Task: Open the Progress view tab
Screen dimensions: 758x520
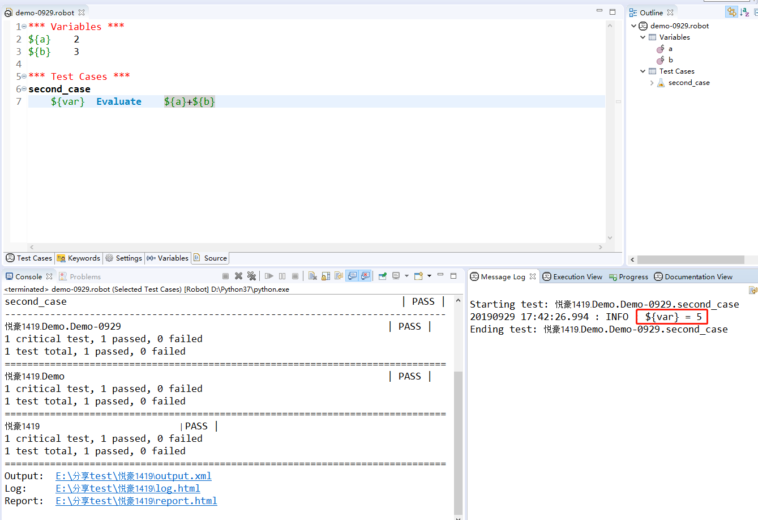Action: coord(628,276)
